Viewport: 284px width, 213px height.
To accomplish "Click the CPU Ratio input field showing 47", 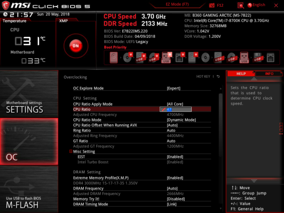I will (176, 109).
